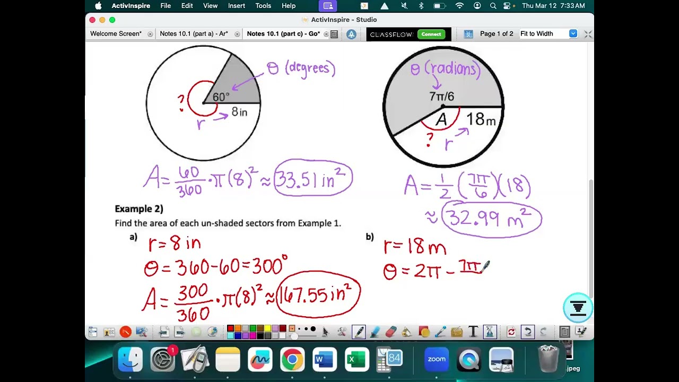Click the document list icon after tabs
The width and height of the screenshot is (679, 382).
[x=334, y=34]
